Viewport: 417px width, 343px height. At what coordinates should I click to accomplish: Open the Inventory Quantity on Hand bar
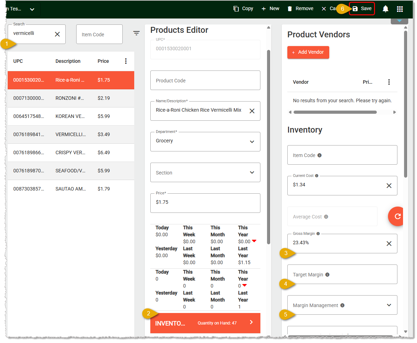[x=205, y=323]
